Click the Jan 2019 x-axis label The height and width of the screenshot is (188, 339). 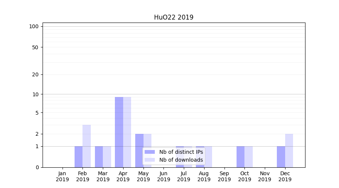(x=63, y=176)
